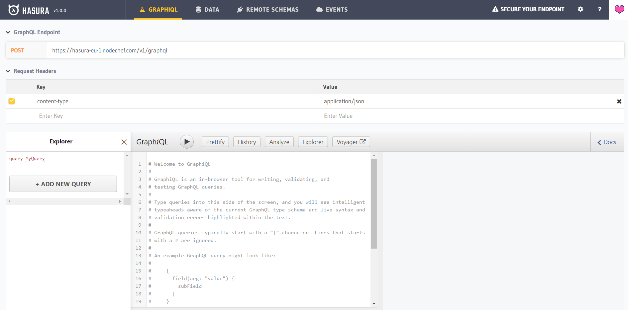Click Explorer horizontal scrollbar left arrow
The height and width of the screenshot is (310, 628).
coord(10,201)
